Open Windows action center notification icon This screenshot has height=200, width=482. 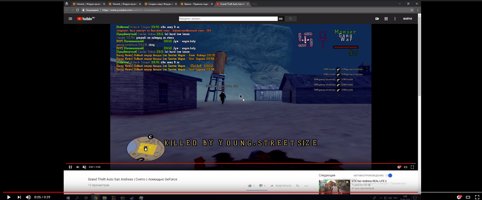(x=415, y=198)
